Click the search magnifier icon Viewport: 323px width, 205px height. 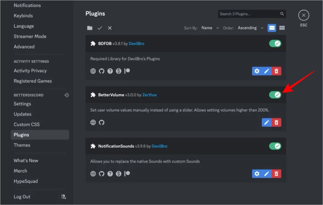282,14
